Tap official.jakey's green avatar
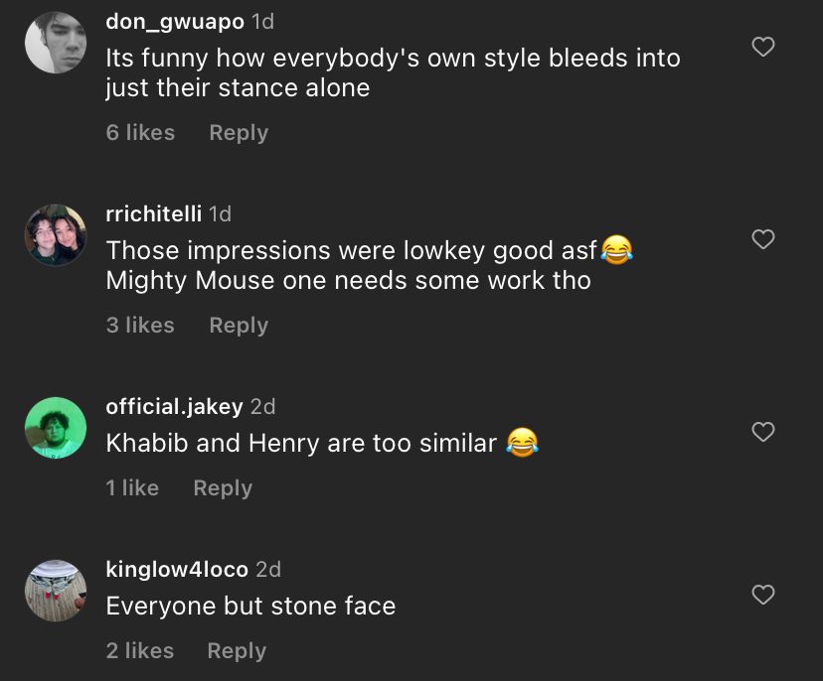Screen dimensions: 823x681 (56, 428)
